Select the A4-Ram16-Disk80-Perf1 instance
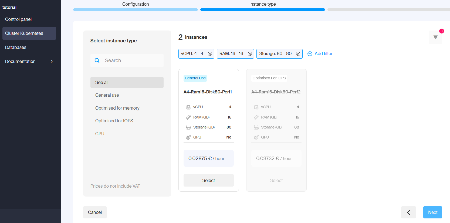This screenshot has height=223, width=450. (208, 180)
